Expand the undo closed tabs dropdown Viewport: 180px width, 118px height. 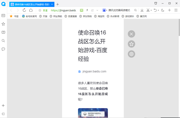(158, 10)
